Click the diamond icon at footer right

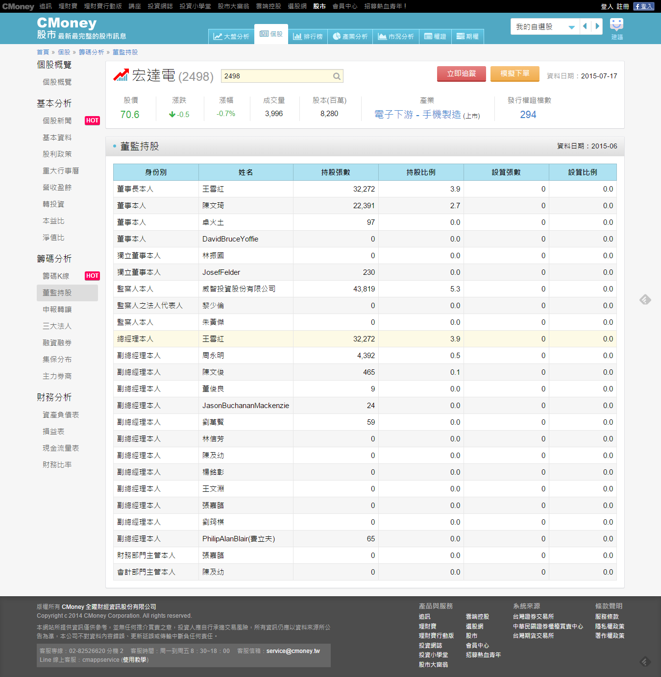(645, 662)
